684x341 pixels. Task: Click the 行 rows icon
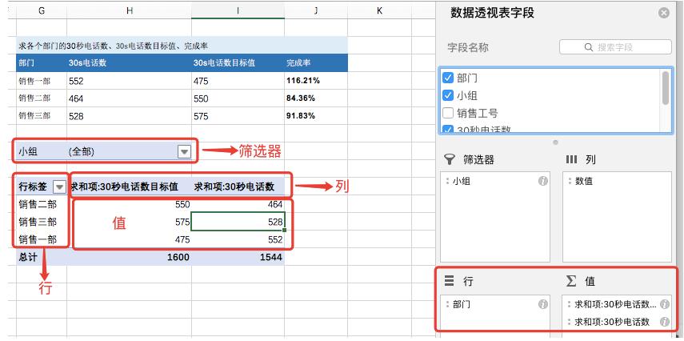coord(450,282)
